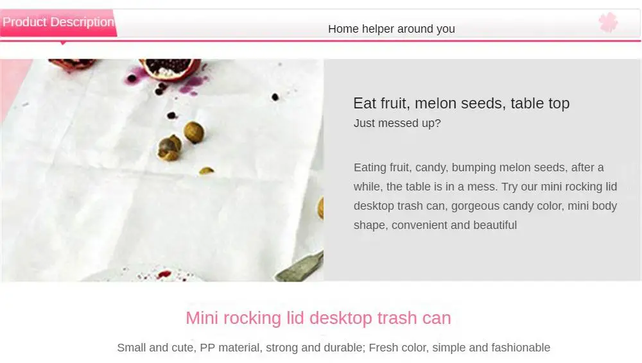
Task: Click the pink strip left of the napkin
Action: (x=12, y=86)
